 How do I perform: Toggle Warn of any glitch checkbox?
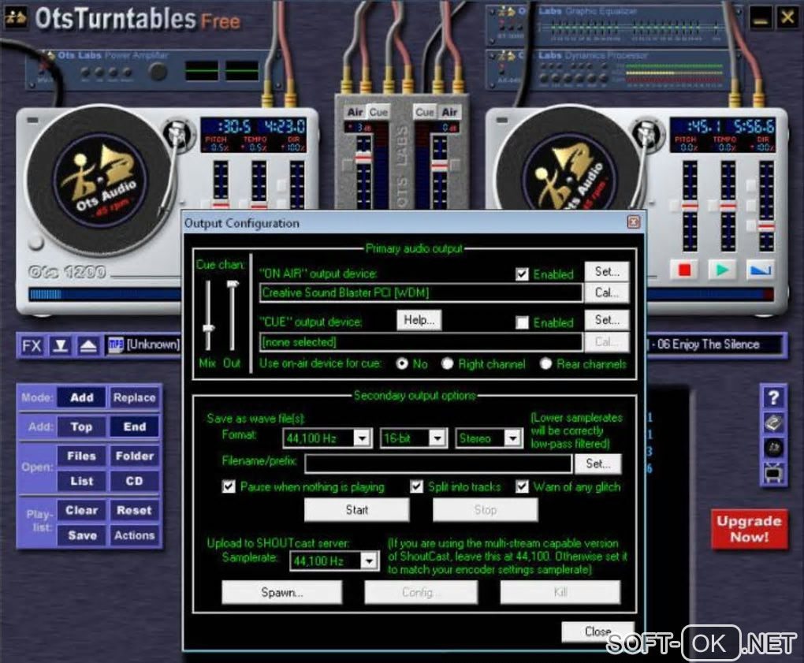522,486
